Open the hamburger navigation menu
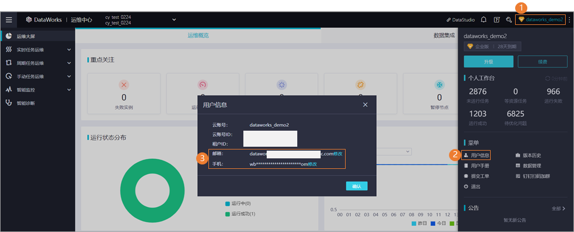 pos(9,20)
